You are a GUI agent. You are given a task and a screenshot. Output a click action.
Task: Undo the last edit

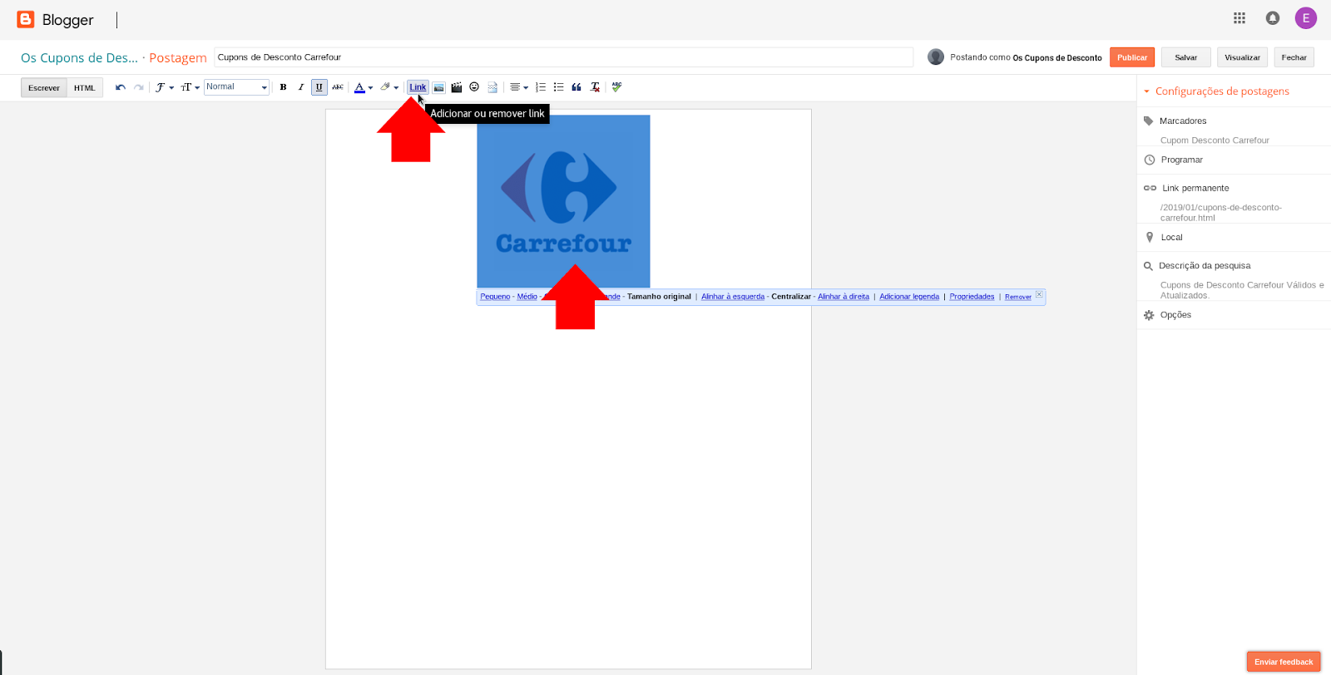[x=121, y=87]
